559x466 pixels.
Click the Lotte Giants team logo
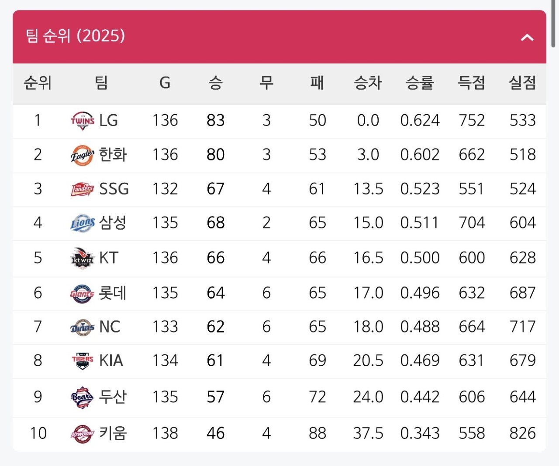click(x=83, y=293)
